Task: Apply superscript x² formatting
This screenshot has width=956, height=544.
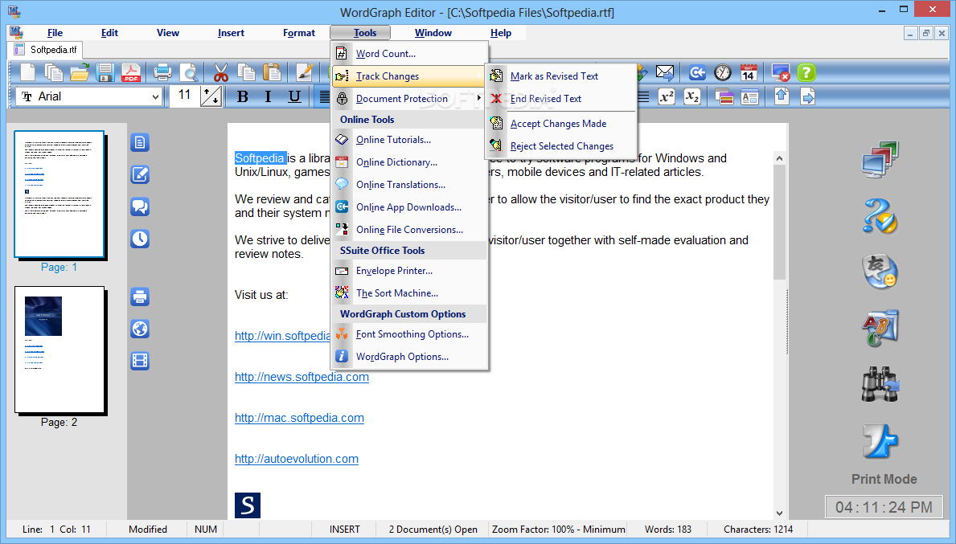Action: (x=667, y=96)
